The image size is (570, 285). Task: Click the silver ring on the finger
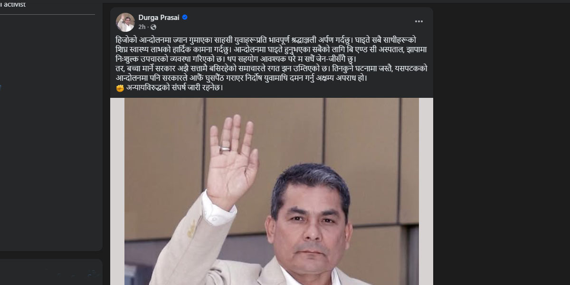click(x=226, y=149)
